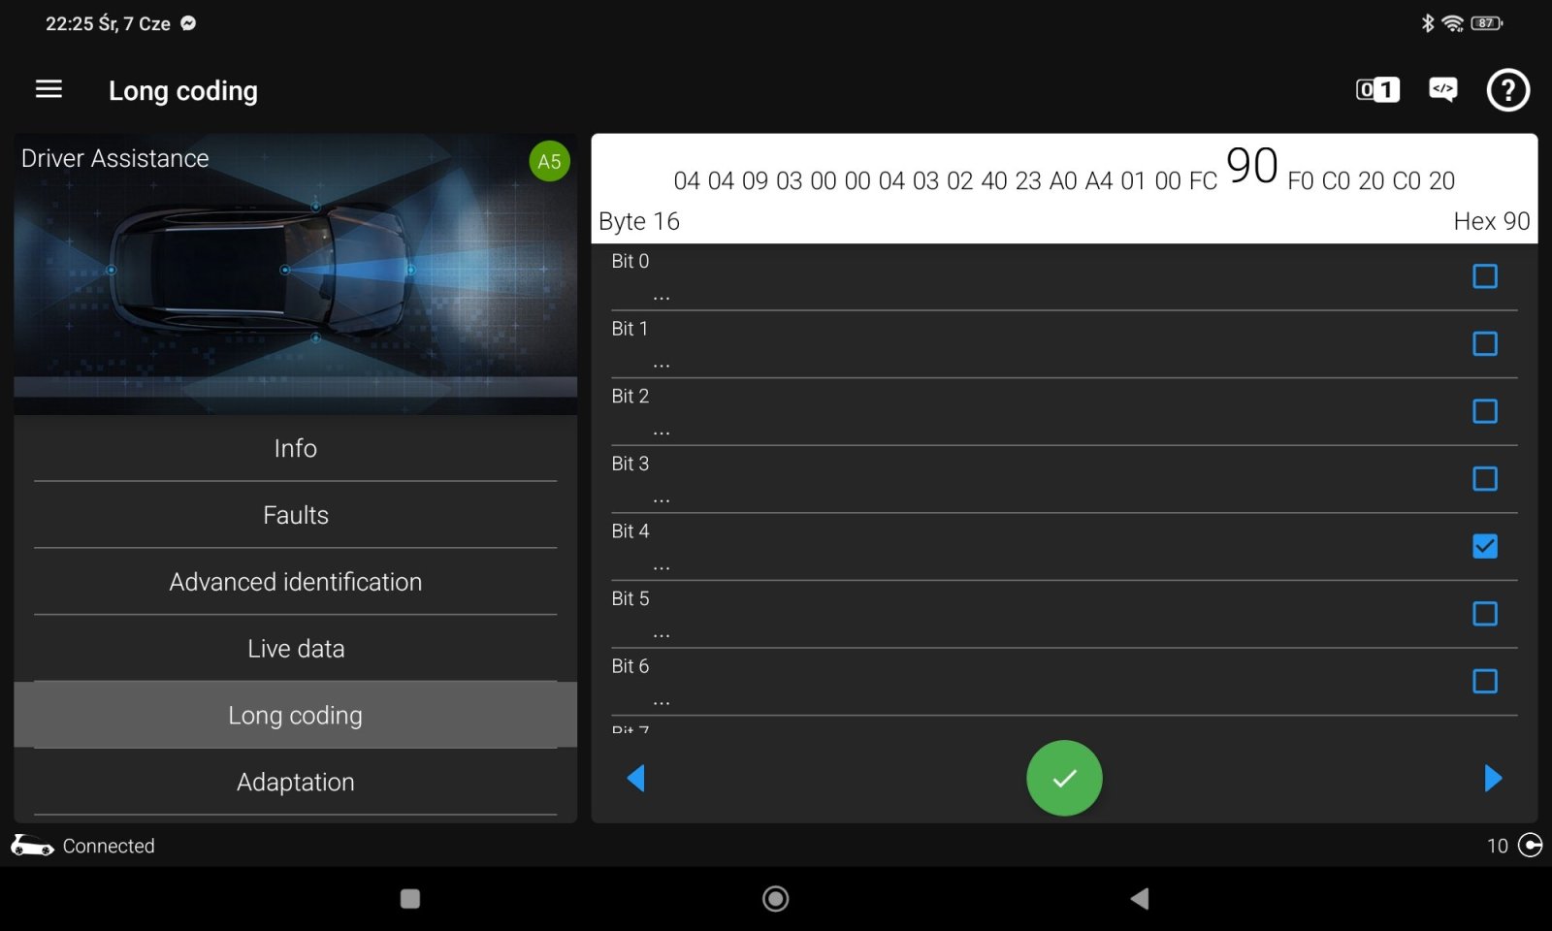Tap the Driver Assistance car image
Screen dimensions: 1552x931
(x=296, y=274)
